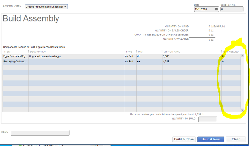This screenshot has width=250, height=146.
Task: Click the 'ea' unit of measure cell
Action: pos(149,62)
